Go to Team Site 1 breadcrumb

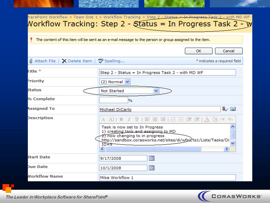coord(85,17)
